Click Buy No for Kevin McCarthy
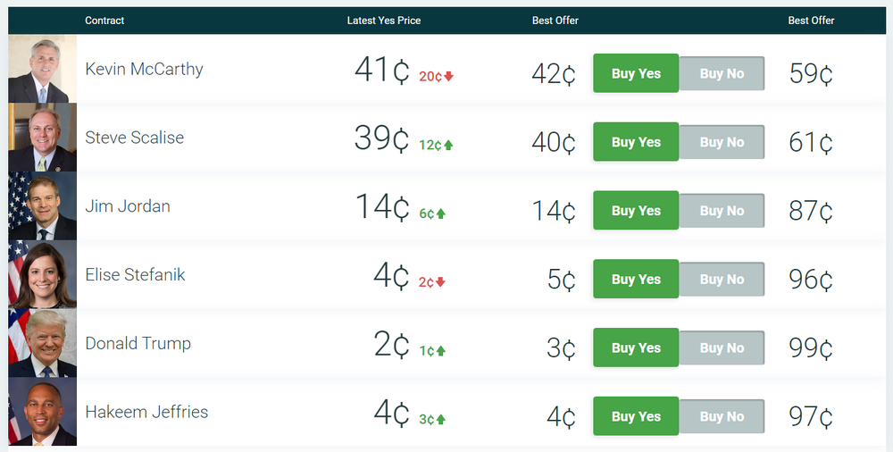 point(722,74)
